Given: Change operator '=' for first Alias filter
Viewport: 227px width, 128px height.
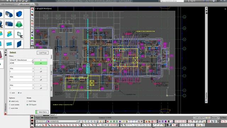Looking at the screenshot, I should 41,69.
